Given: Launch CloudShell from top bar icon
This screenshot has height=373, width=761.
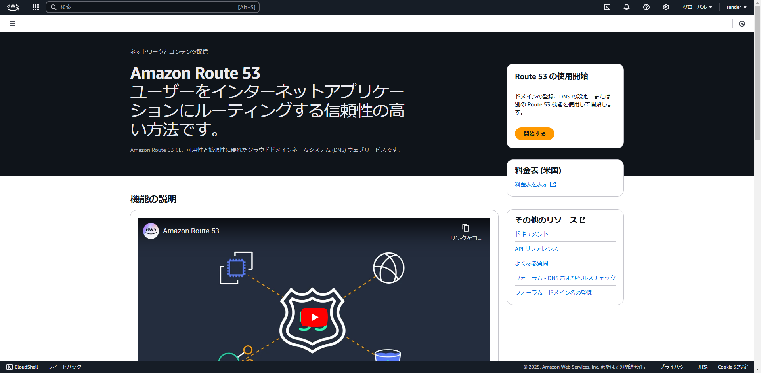Looking at the screenshot, I should point(607,7).
